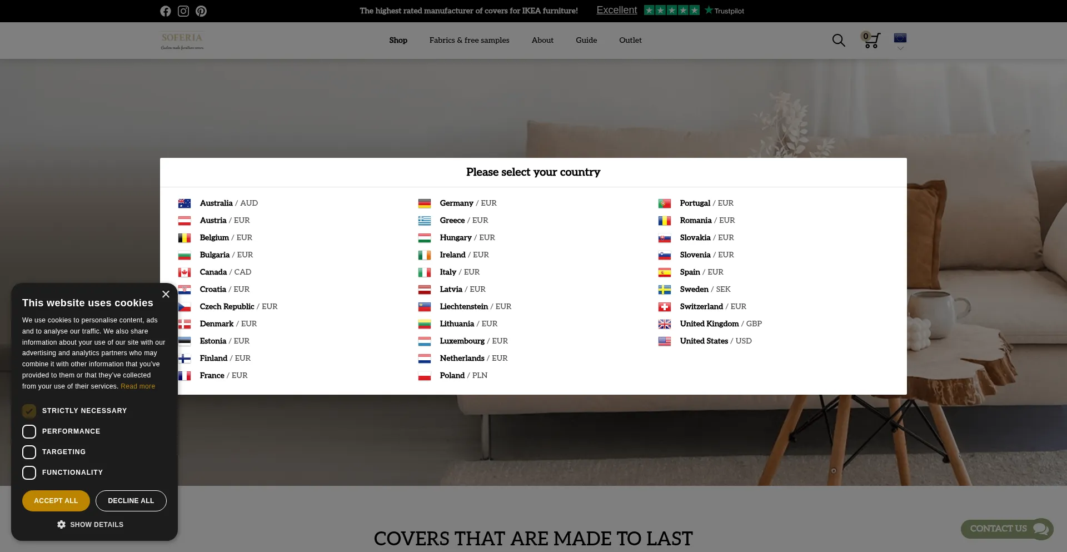1067x552 pixels.
Task: Click the Greece flag icon
Action: coord(425,221)
